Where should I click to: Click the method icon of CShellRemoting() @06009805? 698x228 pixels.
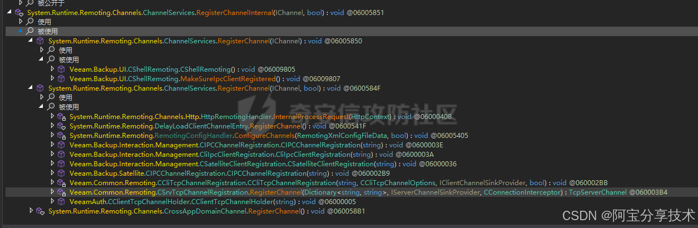61,69
